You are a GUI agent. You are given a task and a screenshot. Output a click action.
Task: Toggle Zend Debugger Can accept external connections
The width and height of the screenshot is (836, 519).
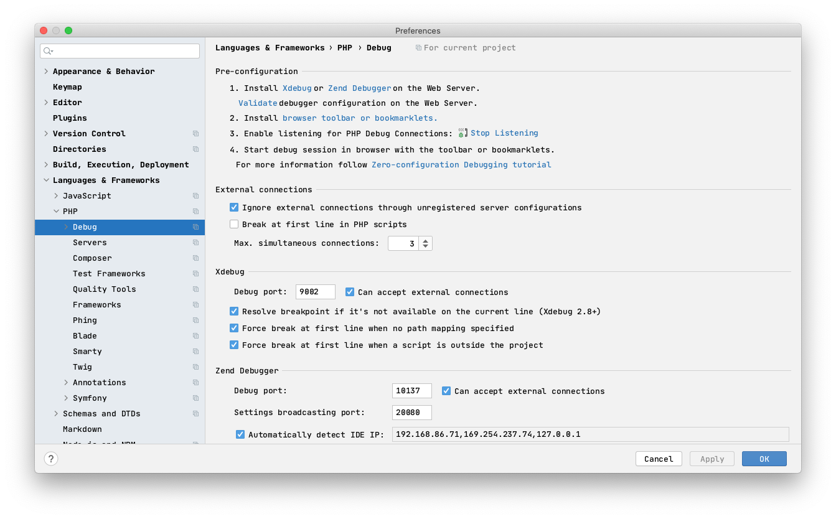(x=446, y=391)
